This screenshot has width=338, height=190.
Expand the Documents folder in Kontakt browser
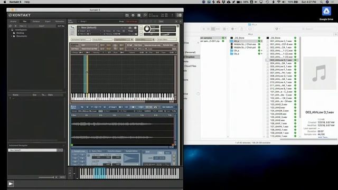click(12, 36)
